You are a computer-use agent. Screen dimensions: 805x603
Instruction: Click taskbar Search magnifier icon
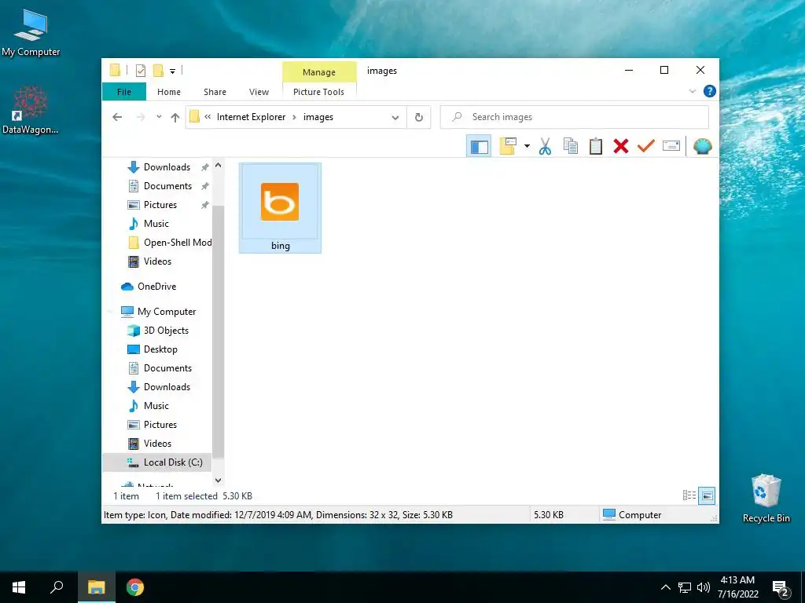click(x=57, y=587)
